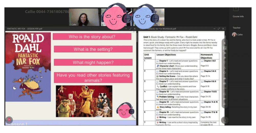256x133 pixels.
Task: Click 'Chapter 1' in lesson 1 objectives
Action: [x=163, y=61]
